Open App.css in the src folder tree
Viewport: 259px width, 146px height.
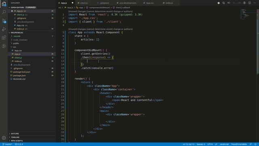(32, 50)
